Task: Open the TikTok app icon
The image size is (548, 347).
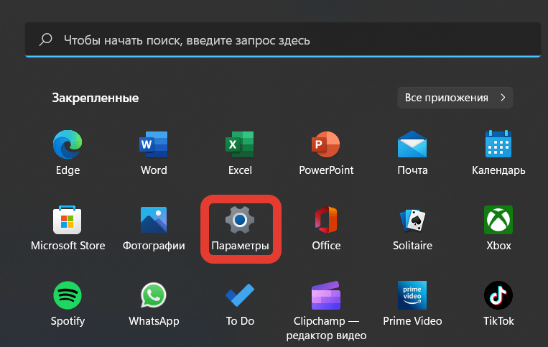Action: (498, 295)
